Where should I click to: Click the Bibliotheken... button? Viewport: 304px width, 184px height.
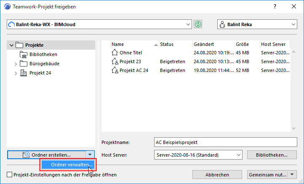click(272, 155)
